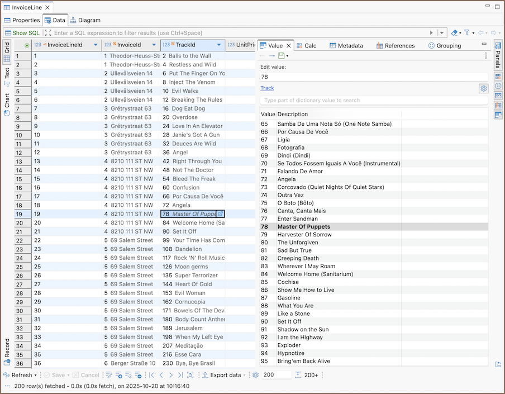Follow the Track link
This screenshot has width=505, height=394.
[267, 88]
